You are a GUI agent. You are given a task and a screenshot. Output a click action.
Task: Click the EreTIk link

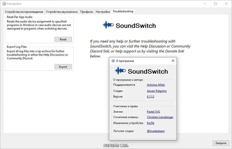[151, 123]
